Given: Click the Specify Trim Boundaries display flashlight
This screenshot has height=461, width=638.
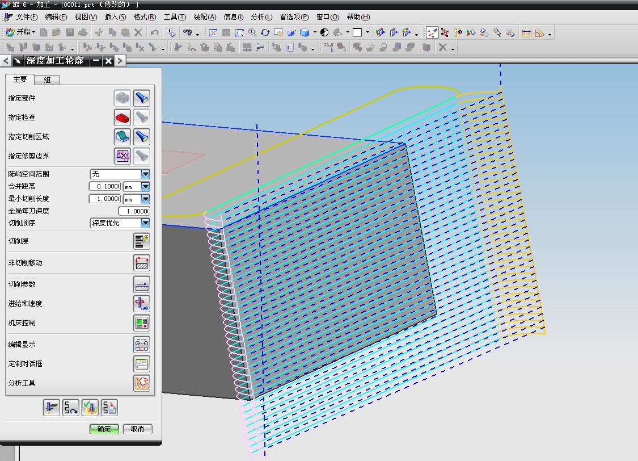Looking at the screenshot, I should 142,156.
